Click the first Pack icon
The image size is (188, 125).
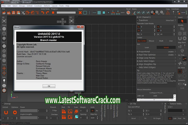pyautogui.click(x=64, y=111)
